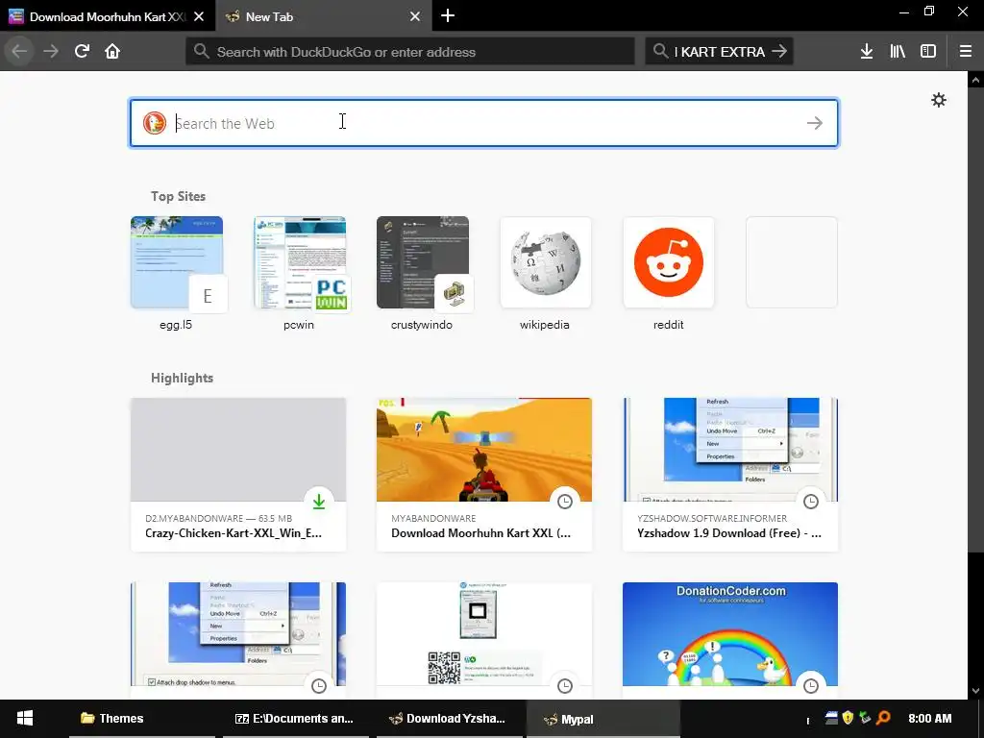Close the New Tab tab

point(415,16)
